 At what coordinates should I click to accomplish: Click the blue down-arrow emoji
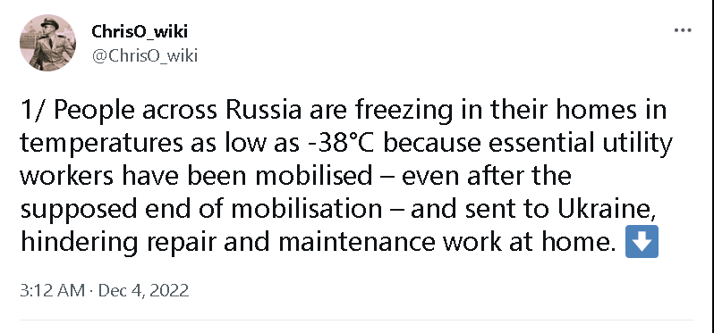coord(642,241)
